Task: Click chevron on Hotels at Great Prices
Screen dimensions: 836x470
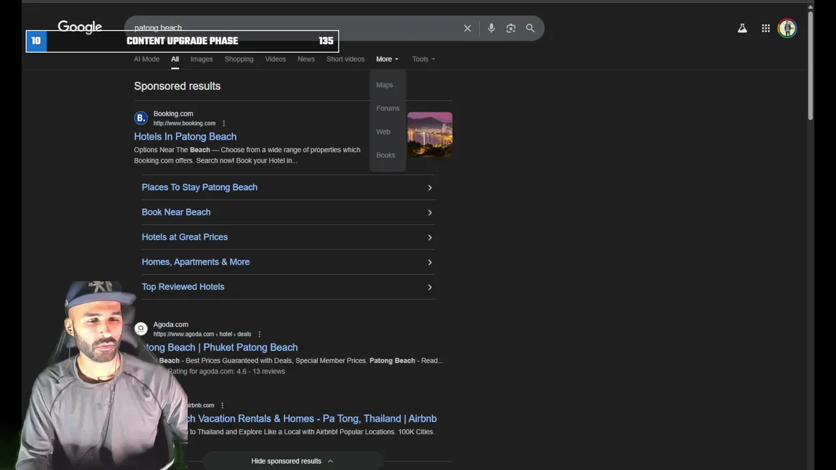Action: click(x=430, y=237)
